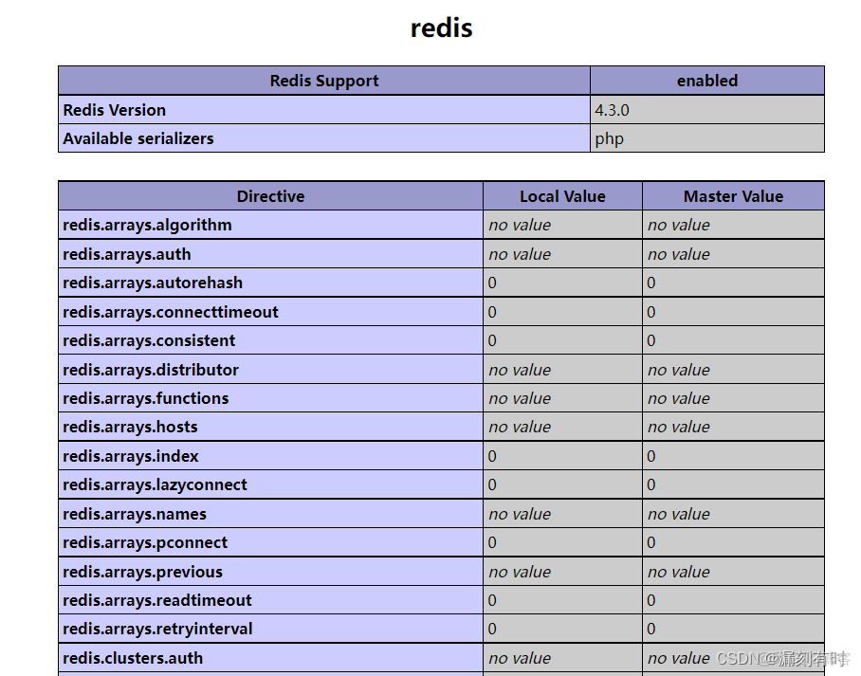This screenshot has height=676, width=861.
Task: Click the redis.arrays.distributor directive name
Action: point(152,369)
